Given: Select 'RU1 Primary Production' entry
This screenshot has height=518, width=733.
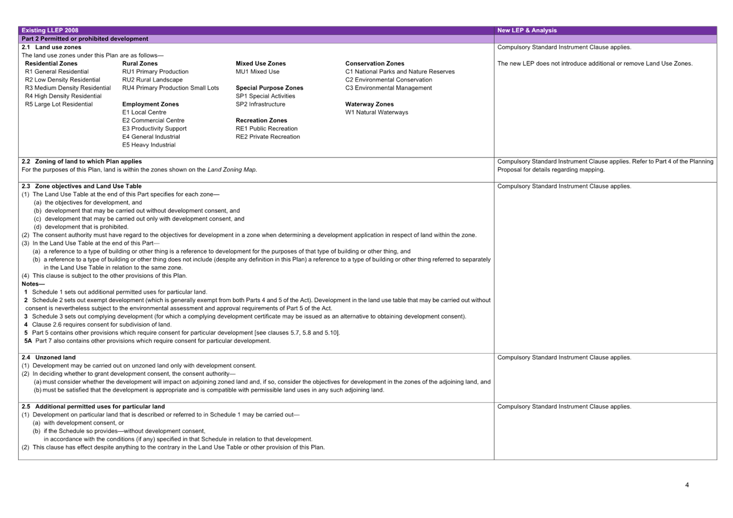Looking at the screenshot, I should coord(155,72).
